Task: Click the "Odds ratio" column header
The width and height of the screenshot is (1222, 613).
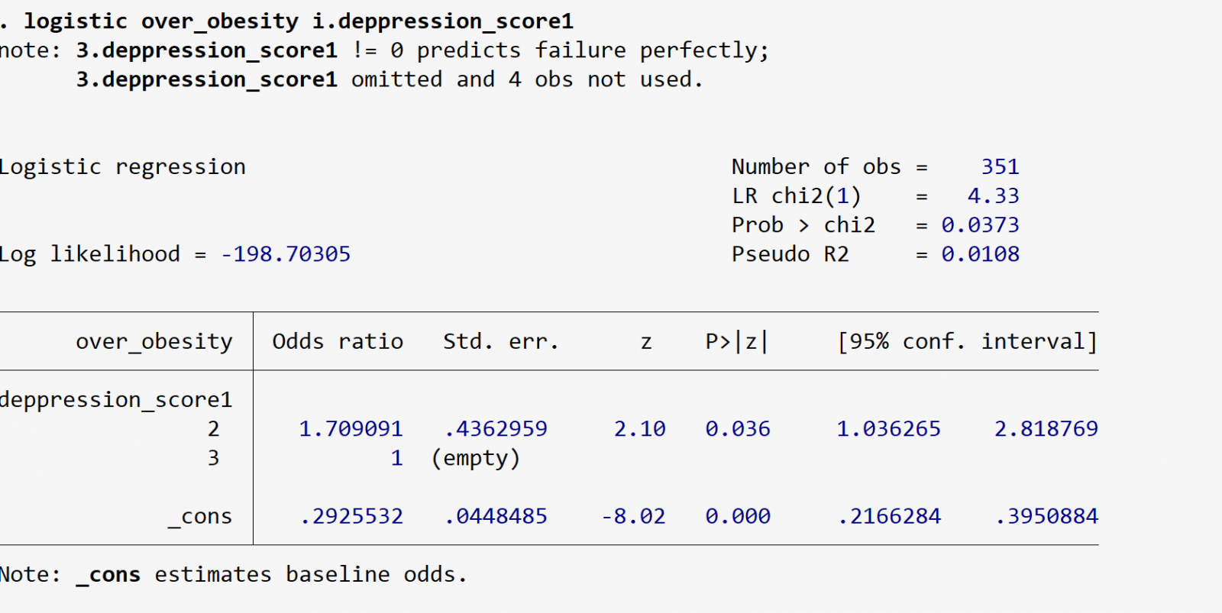Action: tap(338, 341)
